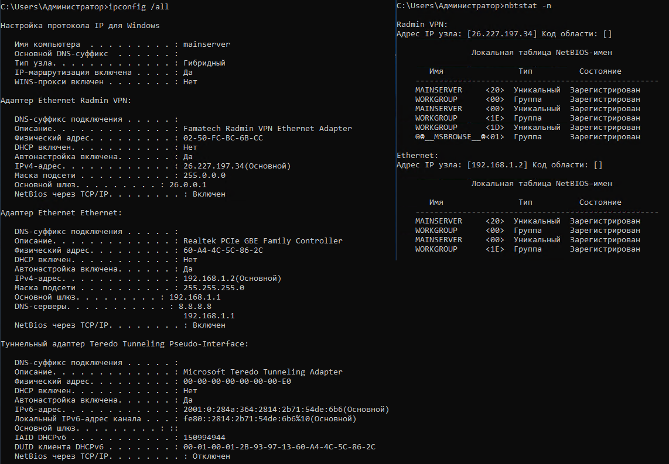Click the subnet mask 255.0.0.0
Image resolution: width=669 pixels, height=464 pixels.
pos(204,176)
